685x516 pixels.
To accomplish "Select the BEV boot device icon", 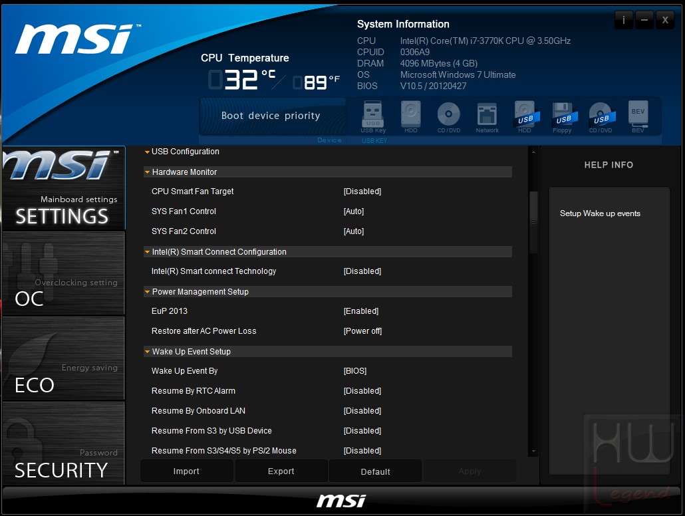I will (638, 116).
